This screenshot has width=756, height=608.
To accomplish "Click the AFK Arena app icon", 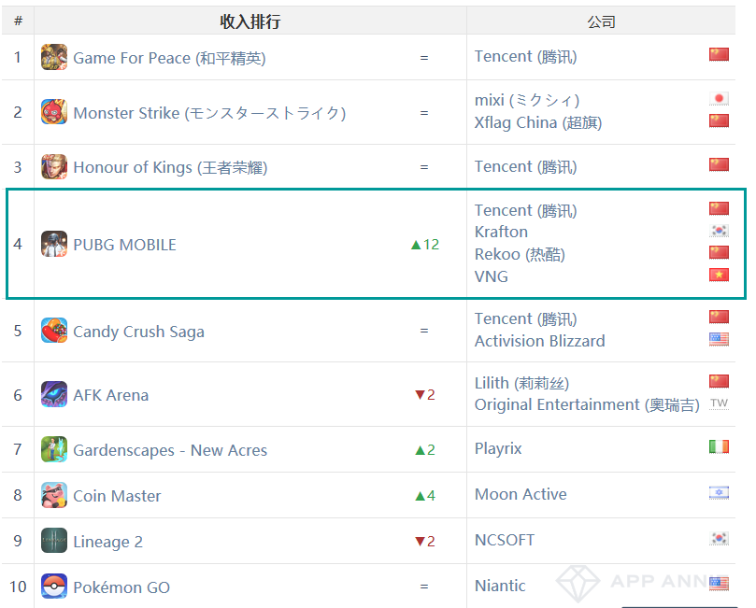I will (54, 394).
